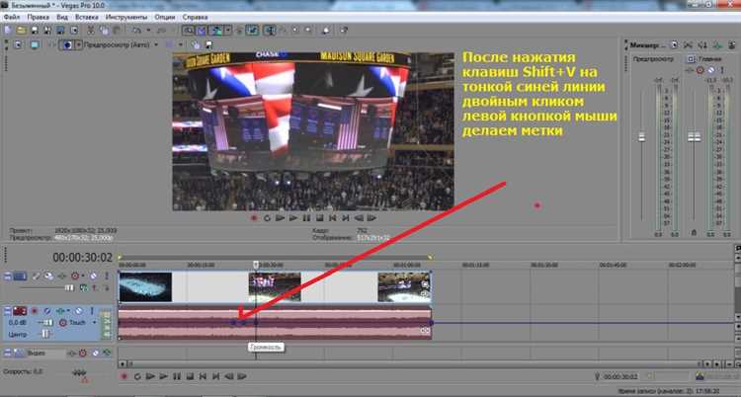The height and width of the screenshot is (397, 741).
Task: Open the Файл menu
Action: (x=12, y=17)
